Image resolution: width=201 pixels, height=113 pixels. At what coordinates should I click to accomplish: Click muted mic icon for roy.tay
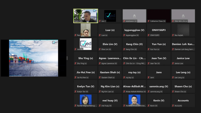[124, 77]
